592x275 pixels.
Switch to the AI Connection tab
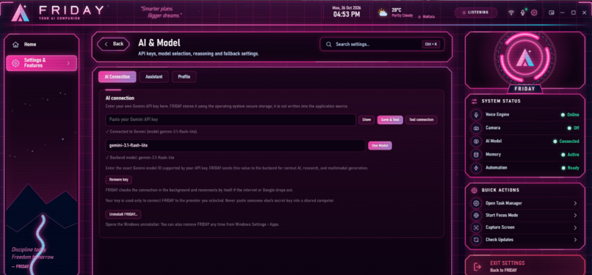(117, 77)
